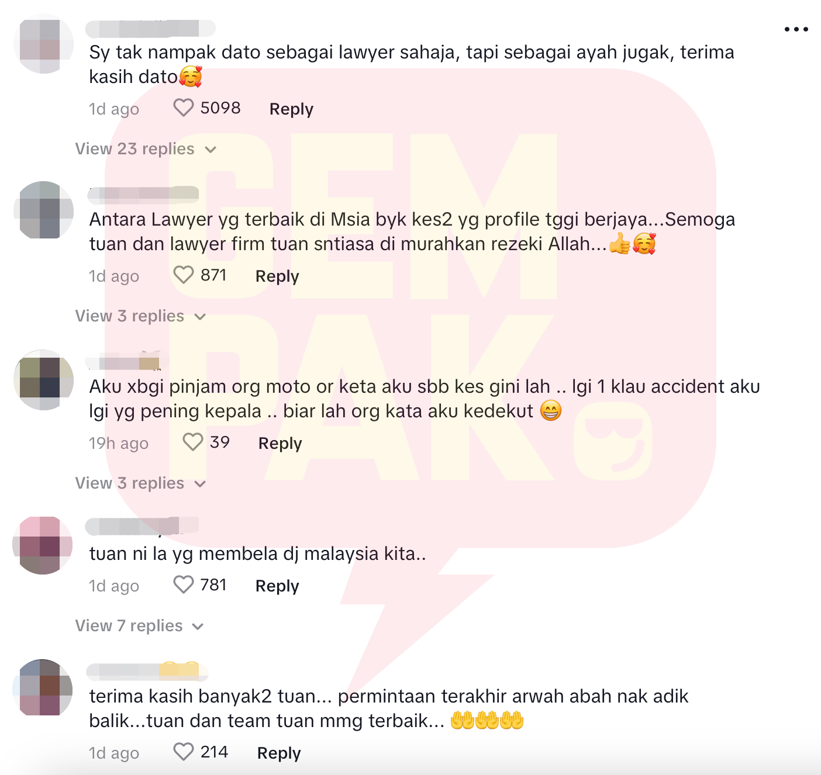Reply to the 'terima kasih banyak2 tuan' comment
The height and width of the screenshot is (775, 821).
click(279, 753)
